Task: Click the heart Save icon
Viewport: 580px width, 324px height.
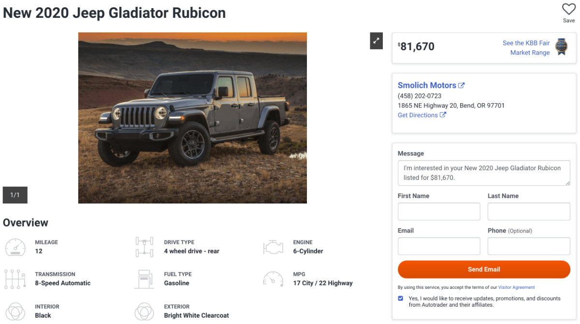Action: tap(569, 10)
